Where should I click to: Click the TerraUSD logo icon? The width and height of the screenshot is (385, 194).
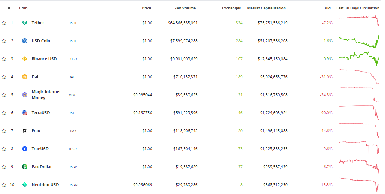pos(25,113)
